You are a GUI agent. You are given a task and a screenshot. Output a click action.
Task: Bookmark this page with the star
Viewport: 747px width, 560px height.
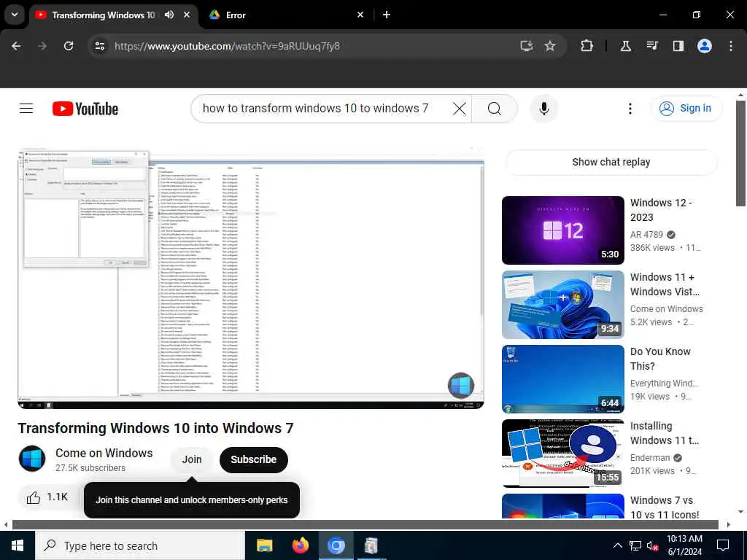550,46
